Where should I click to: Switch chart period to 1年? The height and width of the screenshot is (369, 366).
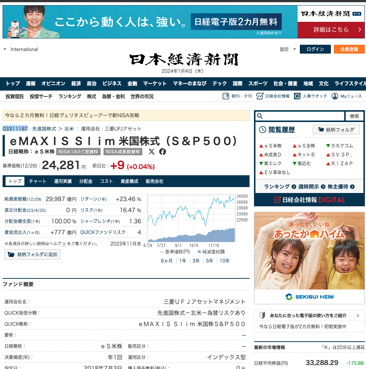183,261
